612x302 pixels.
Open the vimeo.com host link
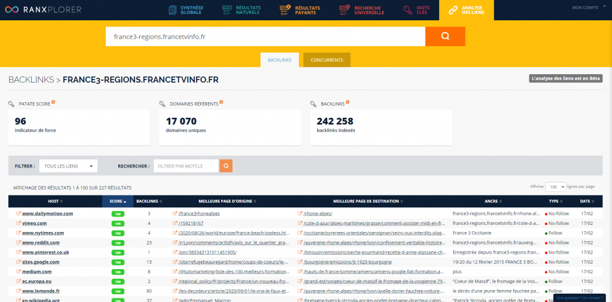click(x=34, y=224)
